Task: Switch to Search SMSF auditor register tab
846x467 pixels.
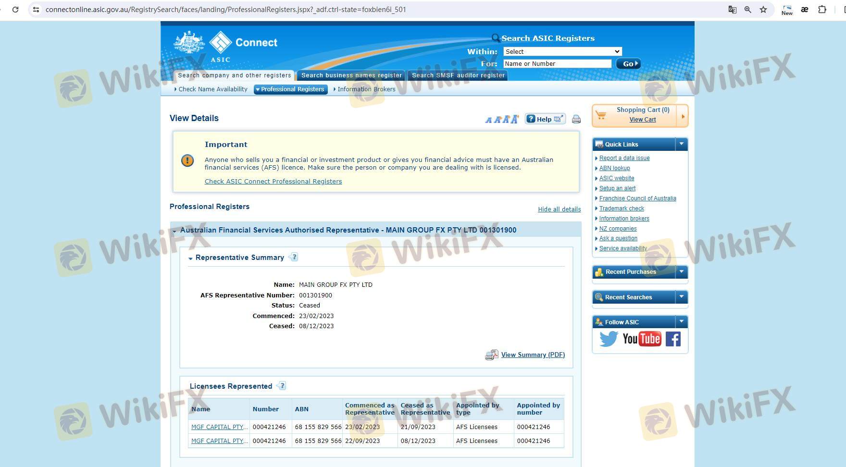Action: [x=458, y=75]
